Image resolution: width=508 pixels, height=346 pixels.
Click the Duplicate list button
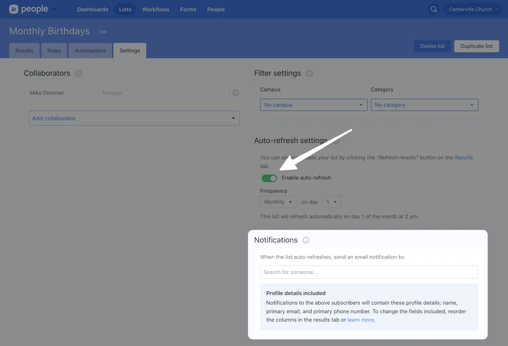pyautogui.click(x=476, y=46)
